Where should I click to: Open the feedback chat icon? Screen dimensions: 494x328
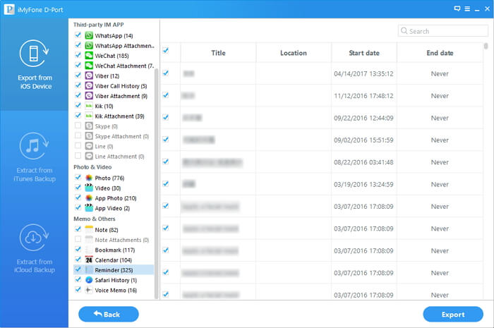coord(457,8)
